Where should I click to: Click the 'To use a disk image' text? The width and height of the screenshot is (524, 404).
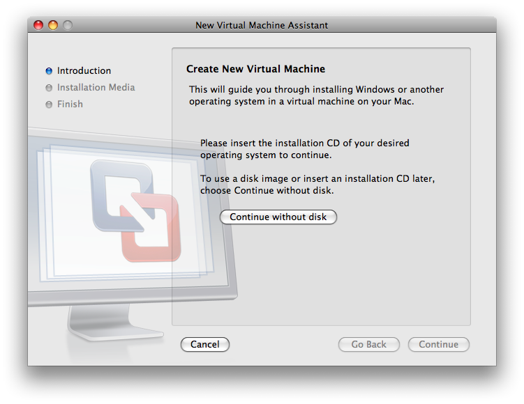click(317, 185)
